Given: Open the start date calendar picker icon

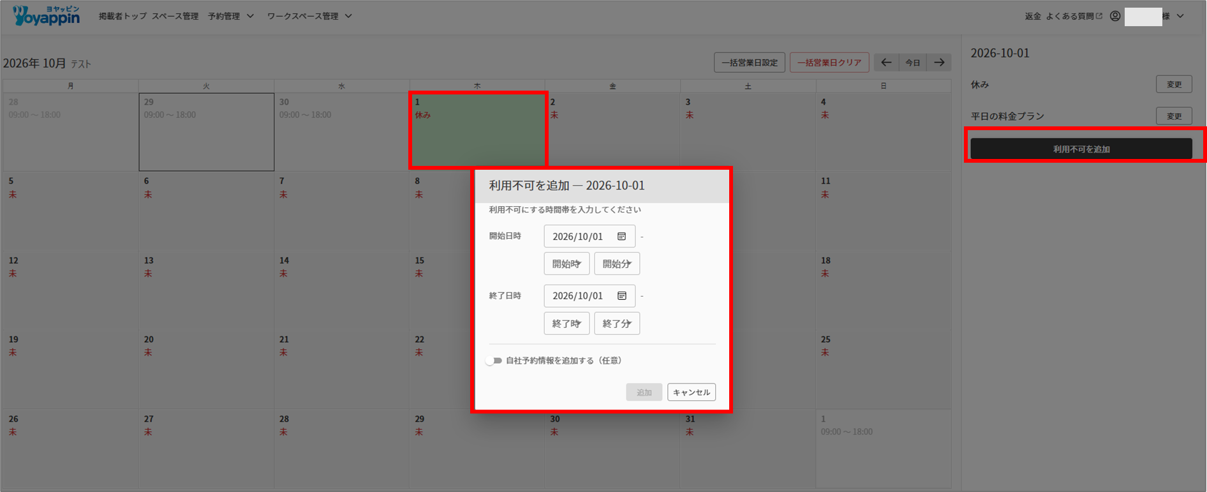Looking at the screenshot, I should [621, 236].
